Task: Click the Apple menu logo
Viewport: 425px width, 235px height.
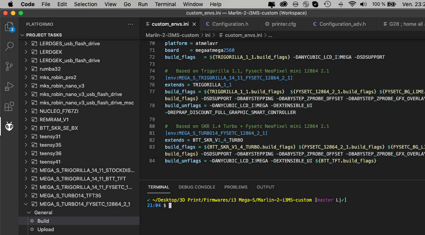Action: (10, 4)
